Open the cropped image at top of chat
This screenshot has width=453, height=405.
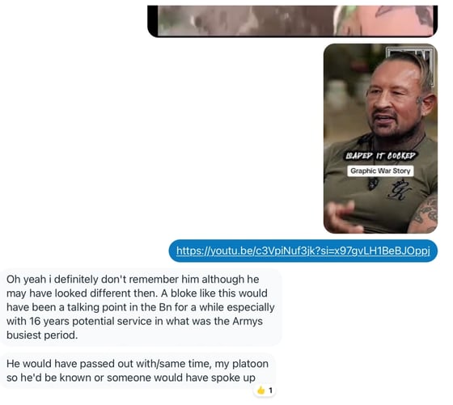click(x=292, y=21)
